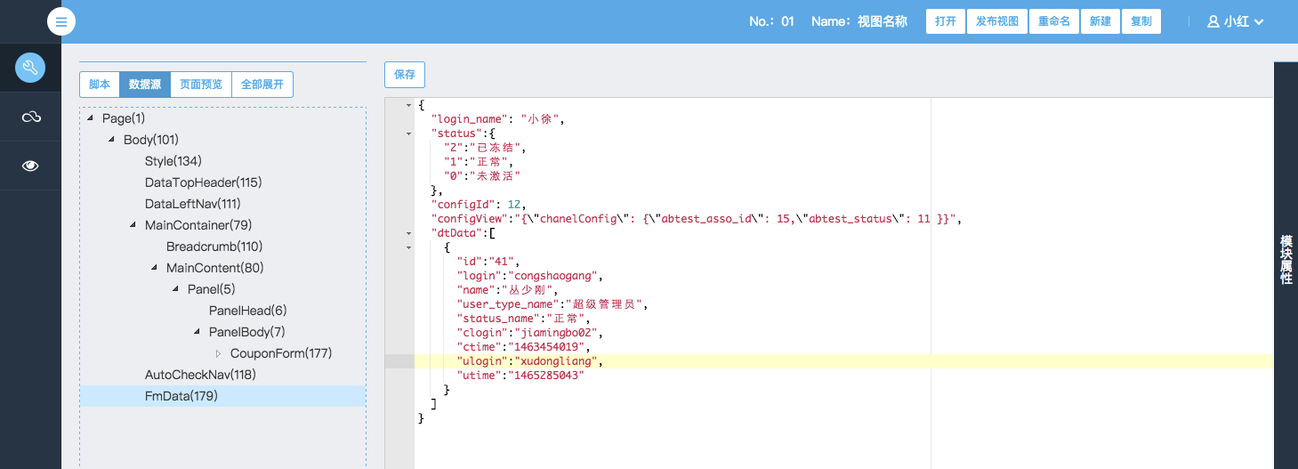
Task: Click the "configId": 12 line
Action: (x=479, y=205)
